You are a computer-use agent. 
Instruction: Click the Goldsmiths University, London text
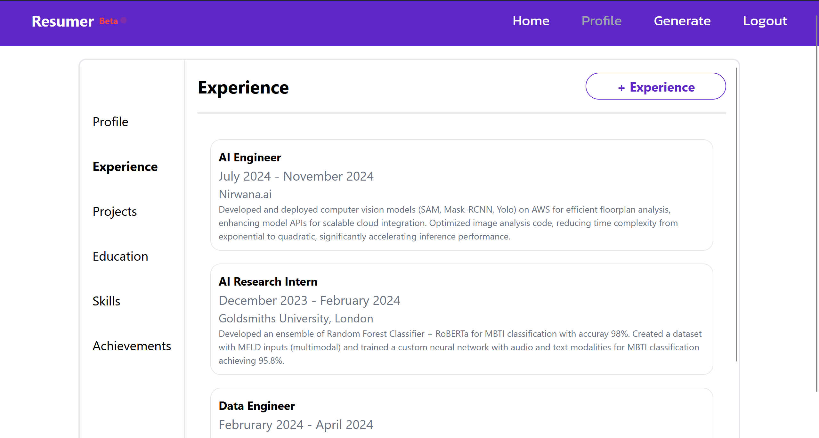(x=296, y=319)
